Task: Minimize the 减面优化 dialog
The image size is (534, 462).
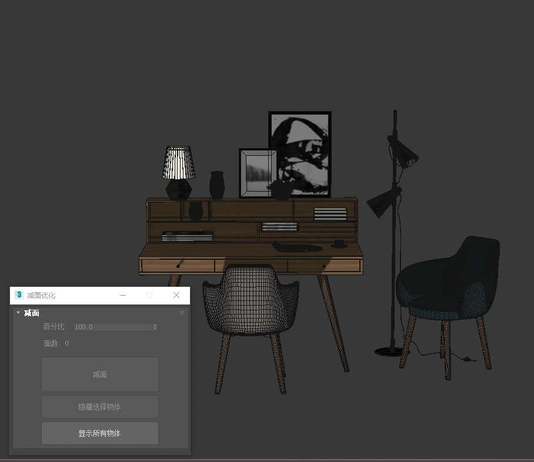Action: (x=123, y=295)
